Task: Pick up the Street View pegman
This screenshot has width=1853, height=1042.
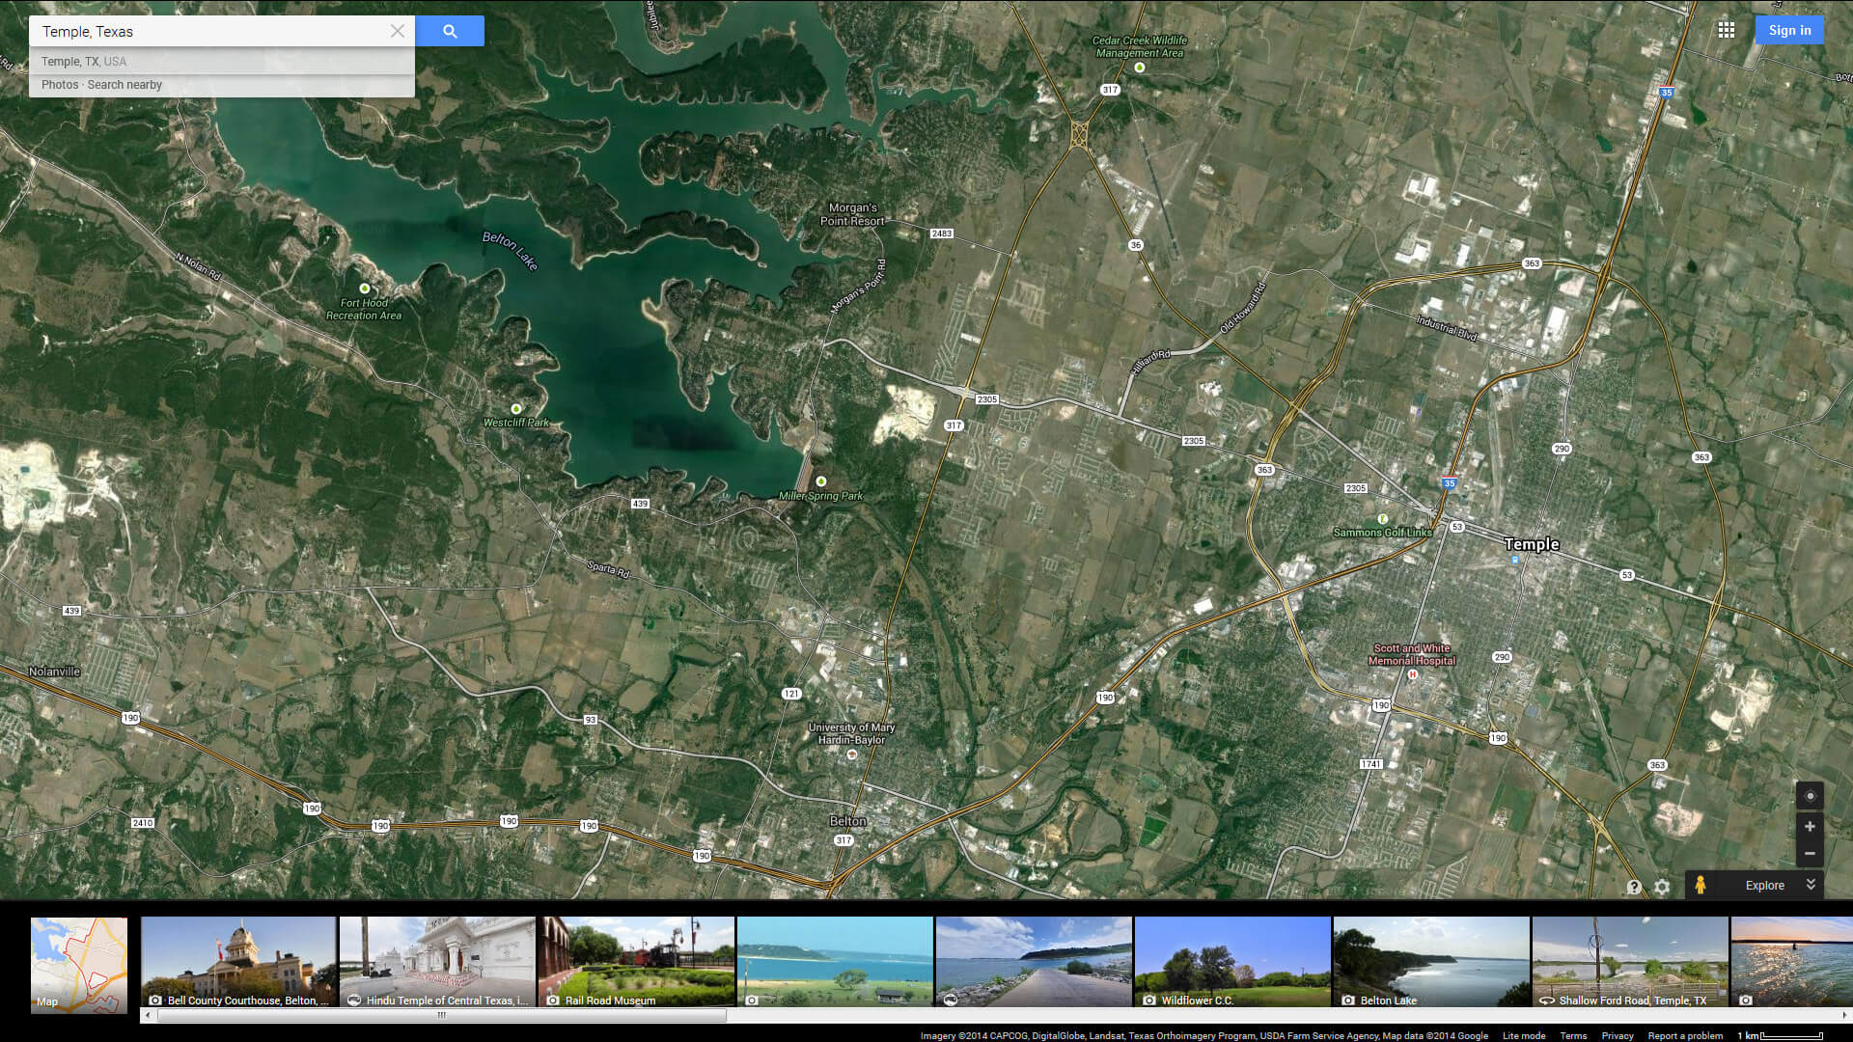Action: (x=1701, y=885)
